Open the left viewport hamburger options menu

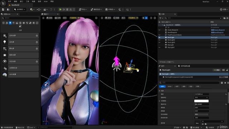[43, 18]
